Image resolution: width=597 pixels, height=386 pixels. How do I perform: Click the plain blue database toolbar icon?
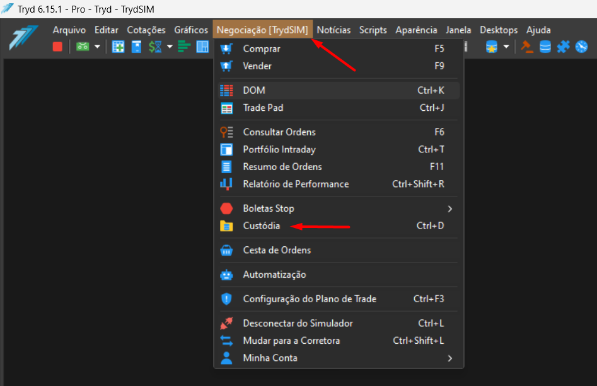pyautogui.click(x=545, y=47)
